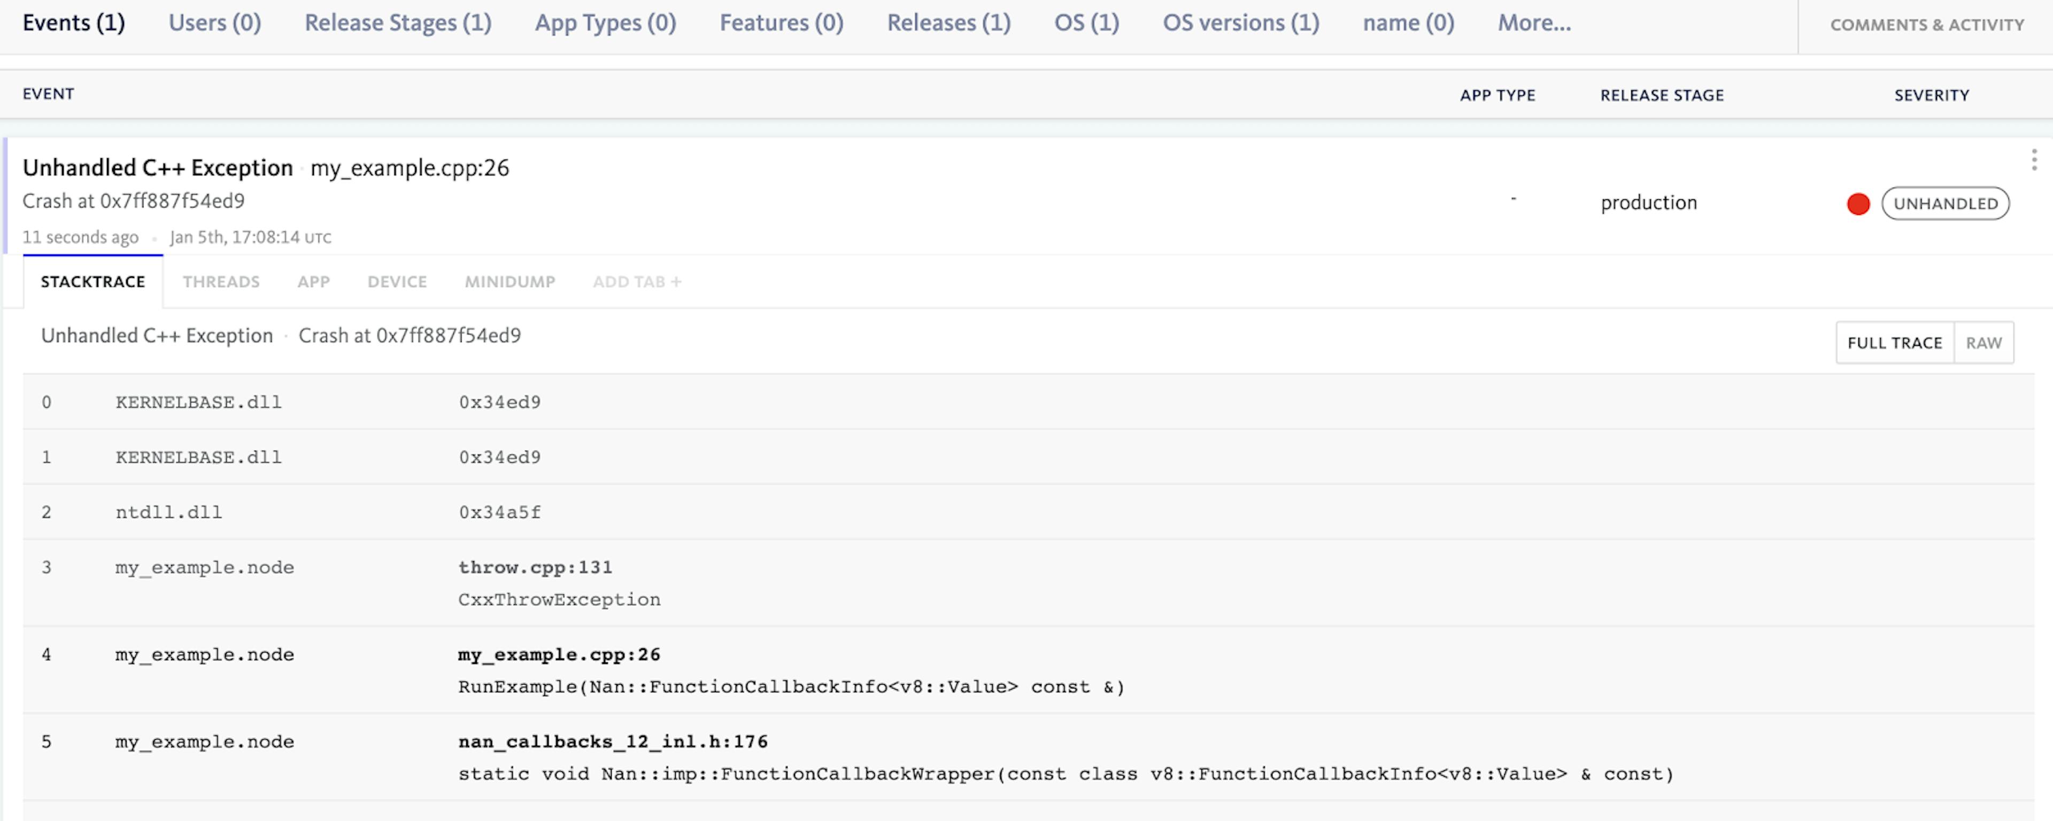Open the OS versions (1) filter
Viewport: 2053px width, 821px height.
1240,22
